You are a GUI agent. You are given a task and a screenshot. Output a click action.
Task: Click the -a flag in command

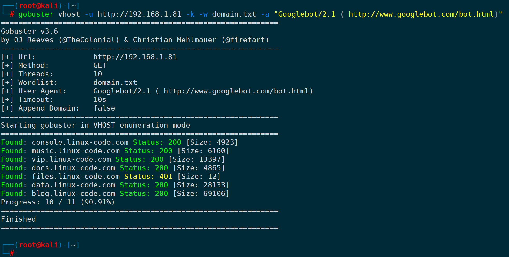click(x=265, y=14)
